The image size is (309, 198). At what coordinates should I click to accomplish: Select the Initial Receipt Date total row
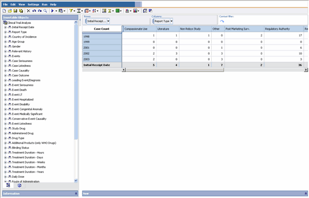click(102, 65)
